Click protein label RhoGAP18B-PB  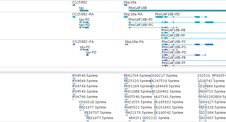tap(174, 58)
